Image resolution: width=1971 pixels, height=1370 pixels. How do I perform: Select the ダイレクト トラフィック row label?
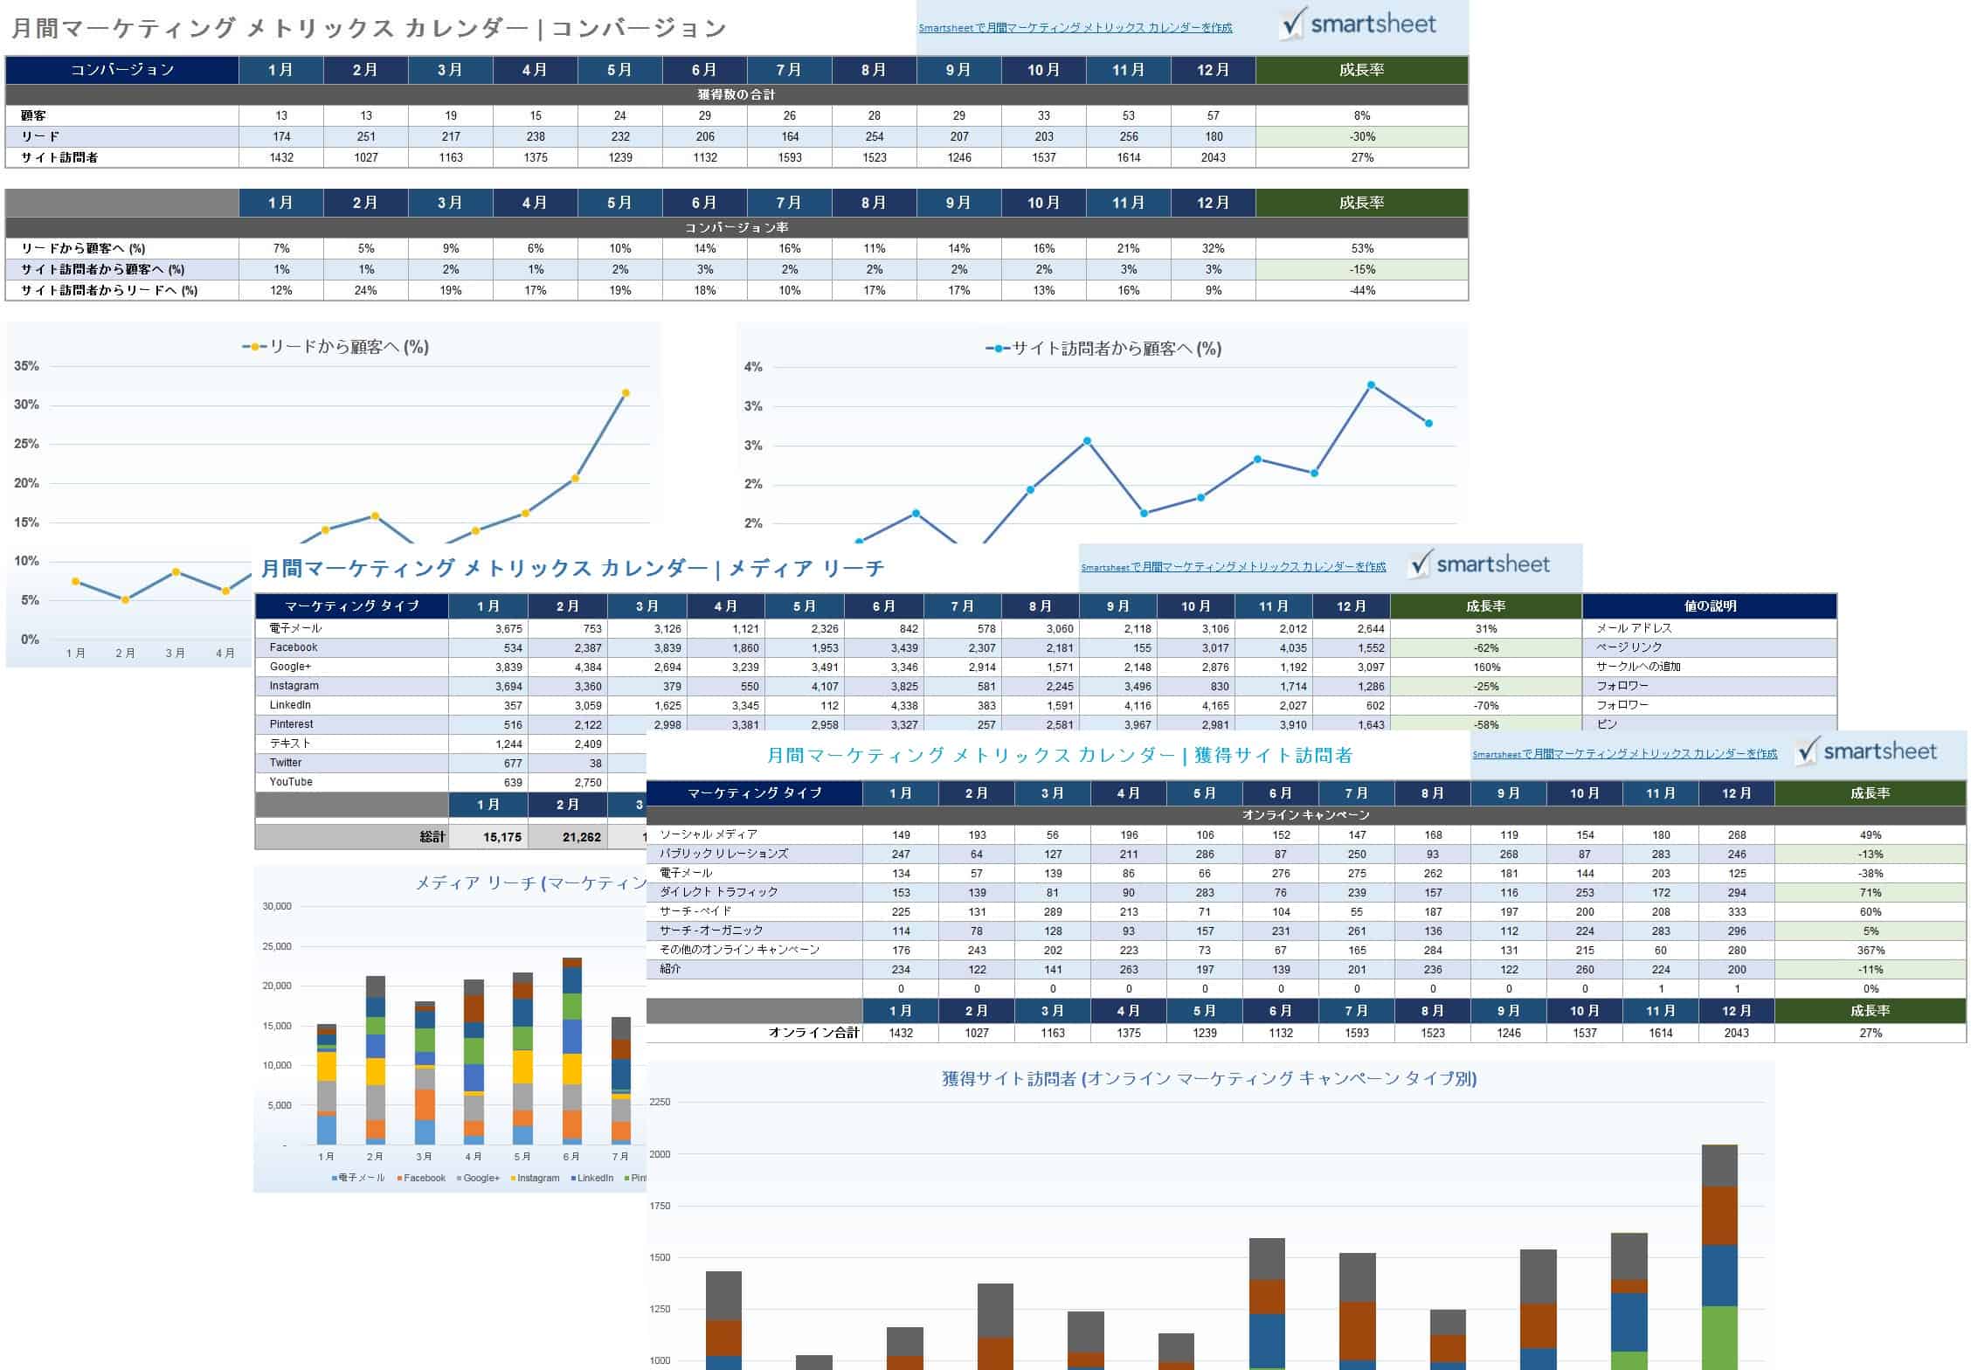point(755,892)
